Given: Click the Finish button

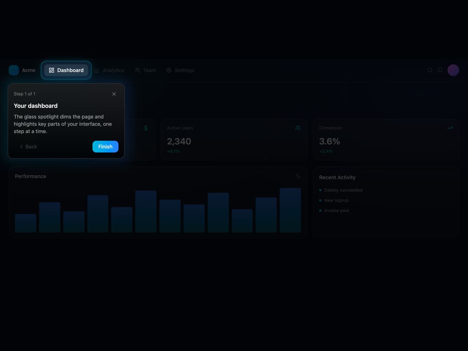Looking at the screenshot, I should 105,146.
